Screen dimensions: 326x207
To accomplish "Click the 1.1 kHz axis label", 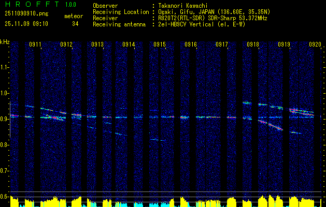I will [x=5, y=67].
